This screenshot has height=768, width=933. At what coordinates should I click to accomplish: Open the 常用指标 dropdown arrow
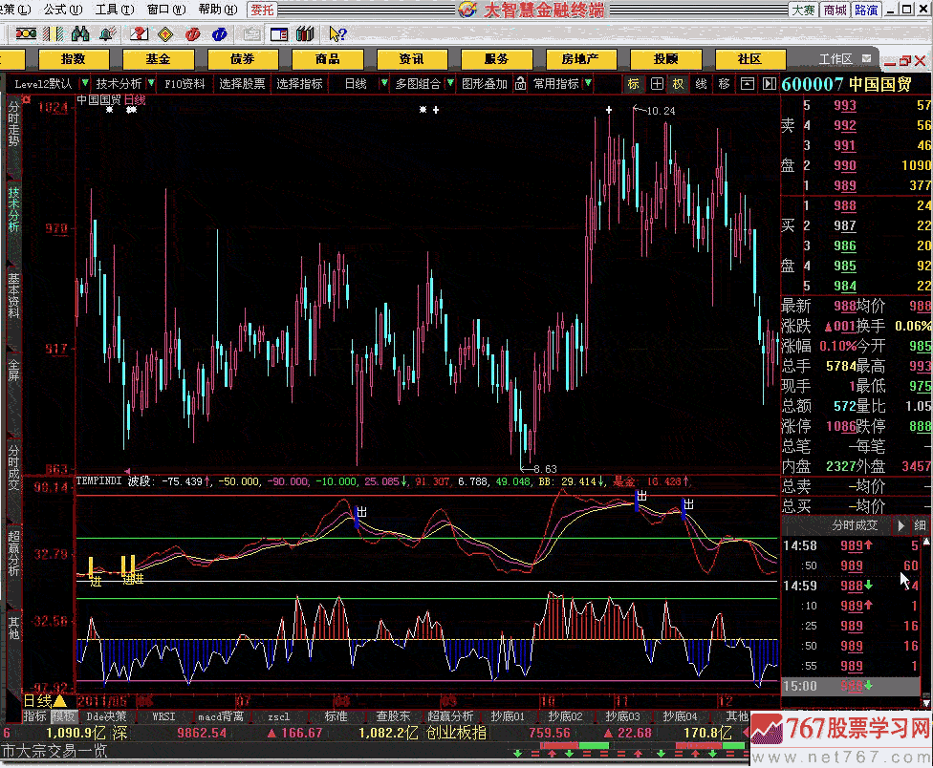[x=588, y=83]
